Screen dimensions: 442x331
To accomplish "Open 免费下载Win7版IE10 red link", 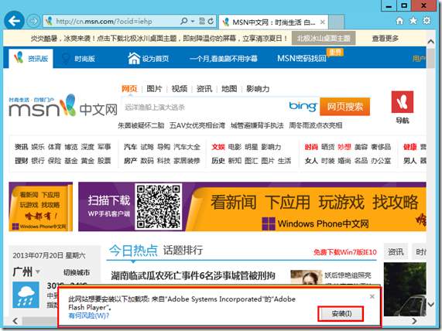I will (345, 252).
